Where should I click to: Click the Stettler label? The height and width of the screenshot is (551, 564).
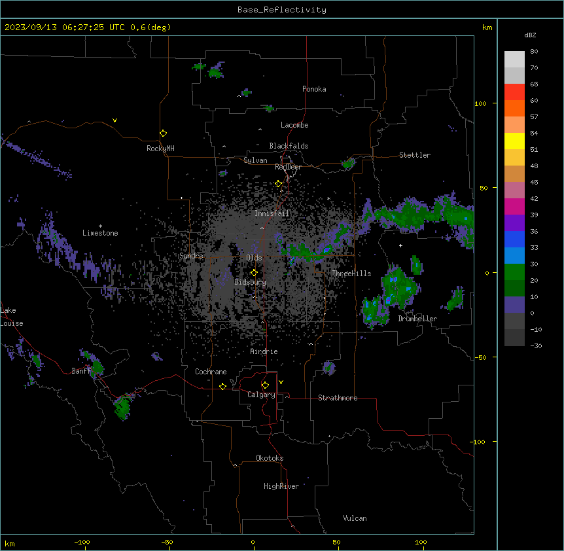[414, 155]
